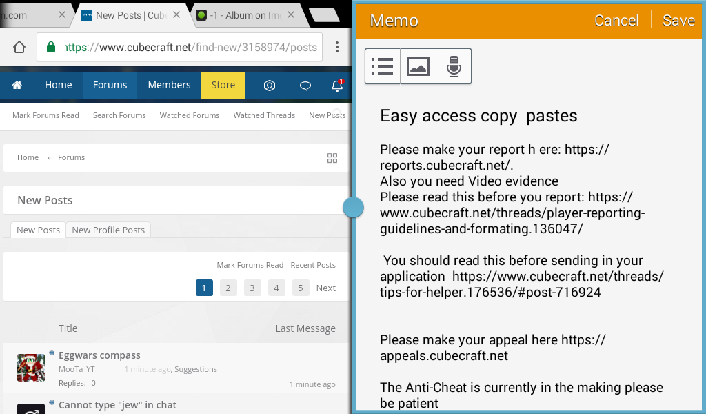Open the Cannot type "jew" in chat thread

click(x=117, y=405)
